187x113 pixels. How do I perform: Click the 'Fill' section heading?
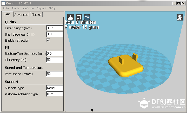pos(7,47)
